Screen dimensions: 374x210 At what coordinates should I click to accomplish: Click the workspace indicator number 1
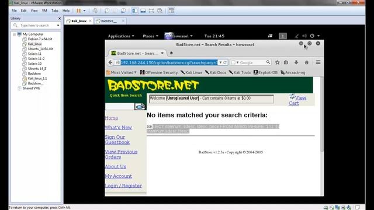pyautogui.click(x=283, y=36)
